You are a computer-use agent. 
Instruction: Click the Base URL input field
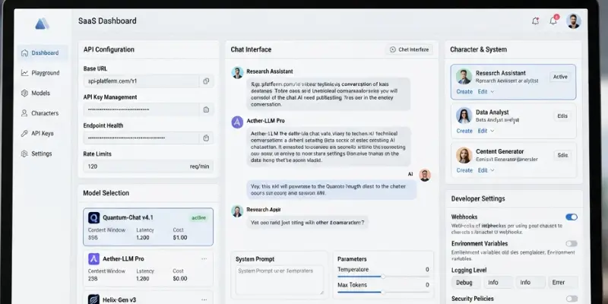pos(141,81)
